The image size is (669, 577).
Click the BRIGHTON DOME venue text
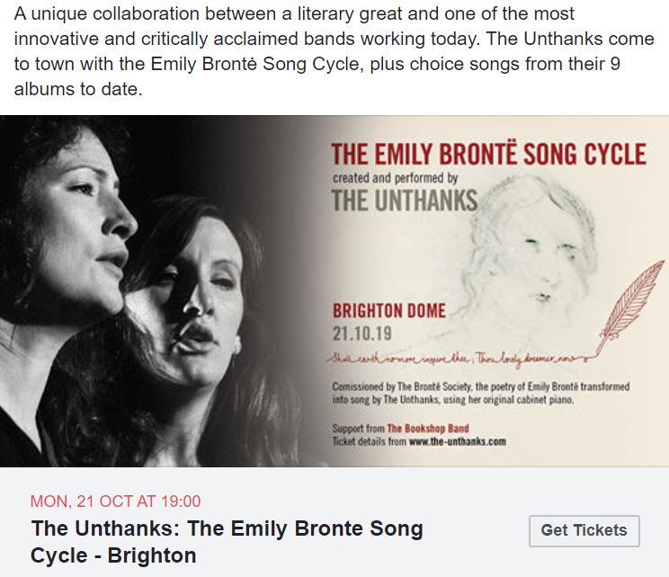(389, 311)
